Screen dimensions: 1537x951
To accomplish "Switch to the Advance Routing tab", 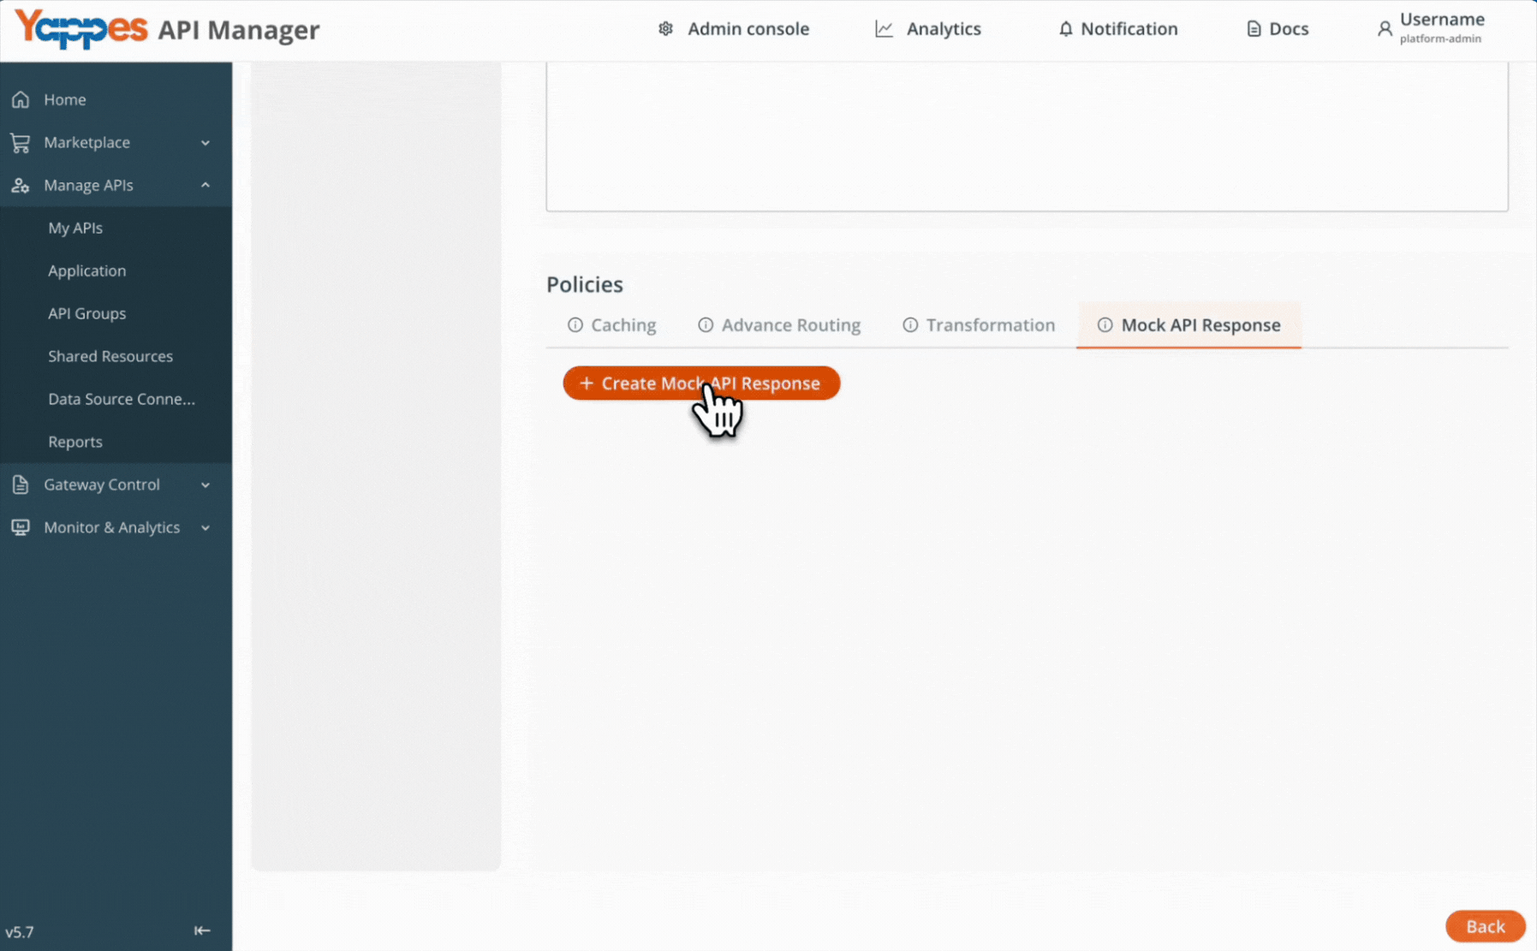I will pos(779,325).
